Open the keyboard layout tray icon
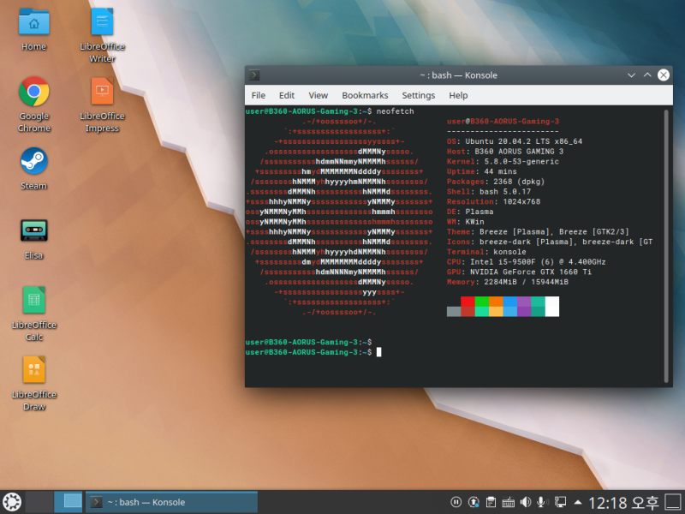685x514 pixels. [508, 502]
